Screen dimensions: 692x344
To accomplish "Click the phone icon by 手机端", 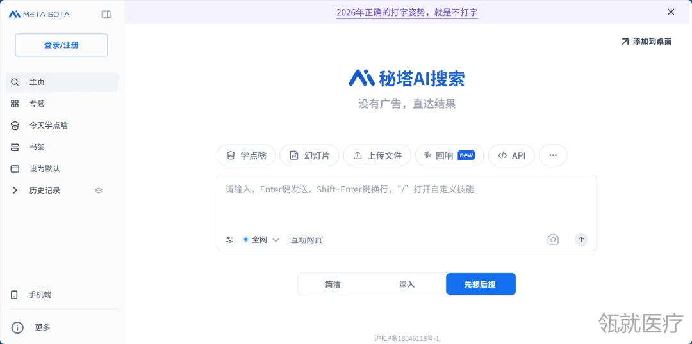I will (x=14, y=295).
